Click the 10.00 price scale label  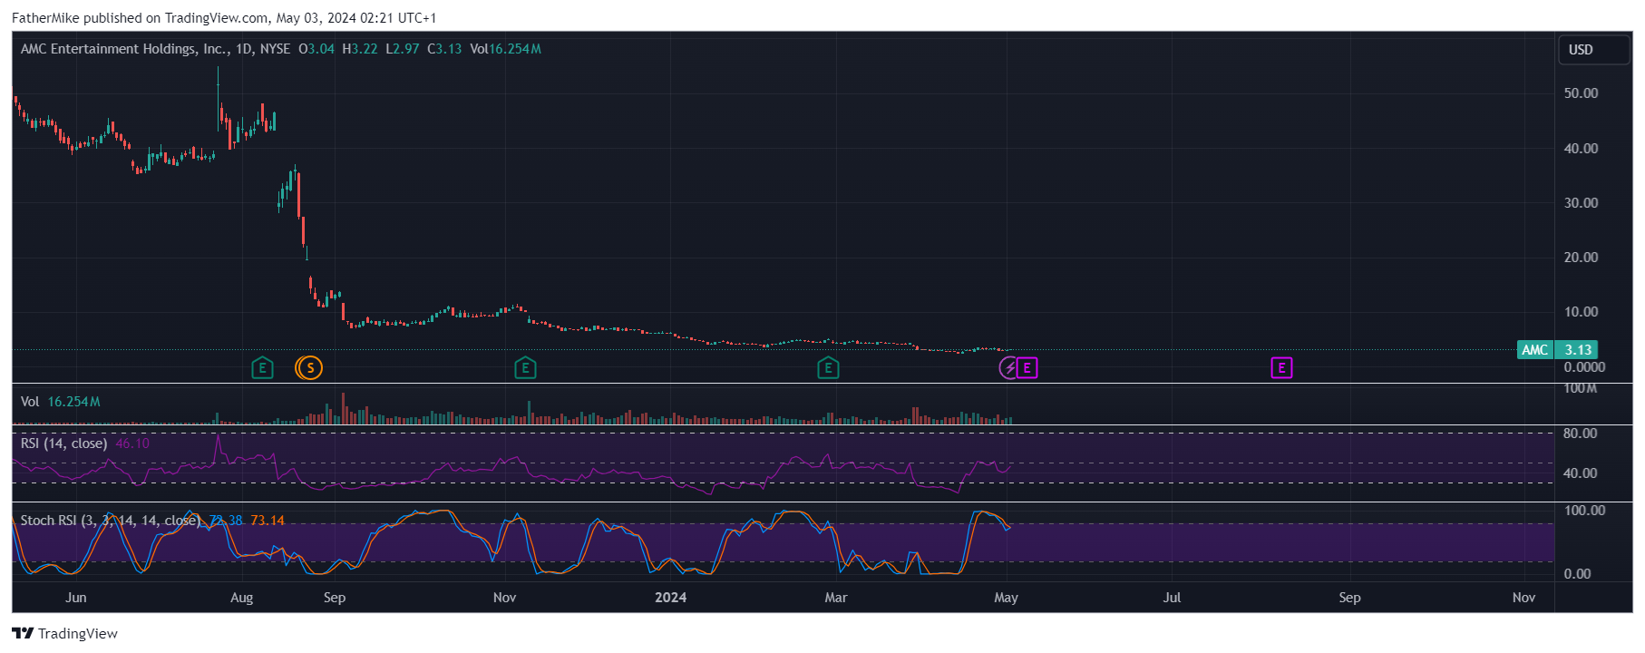[x=1581, y=312]
